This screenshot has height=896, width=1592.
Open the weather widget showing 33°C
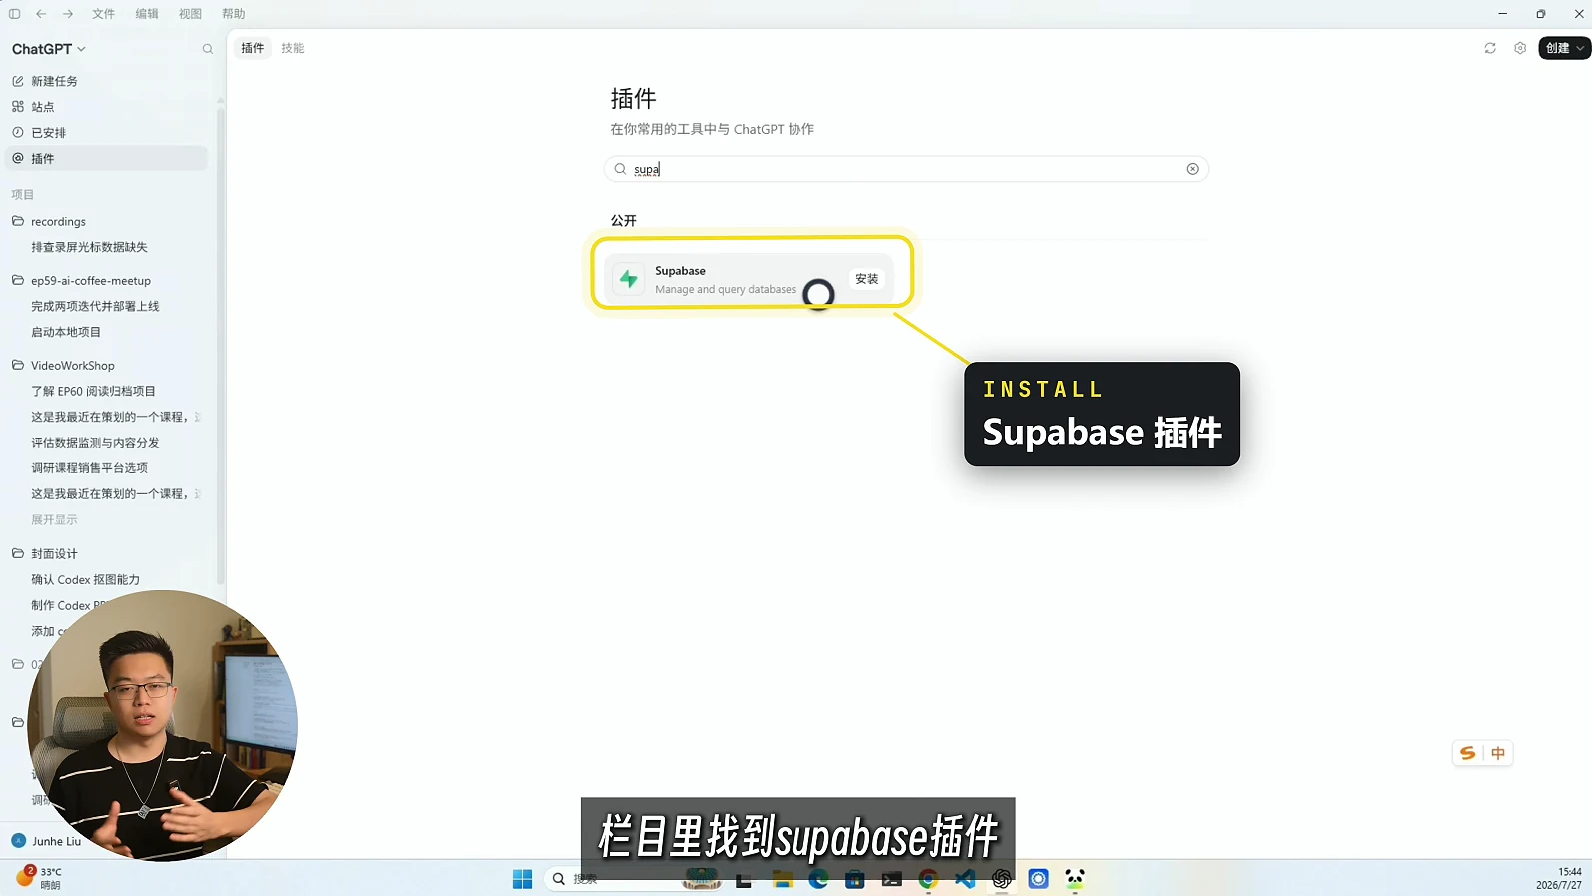40,878
